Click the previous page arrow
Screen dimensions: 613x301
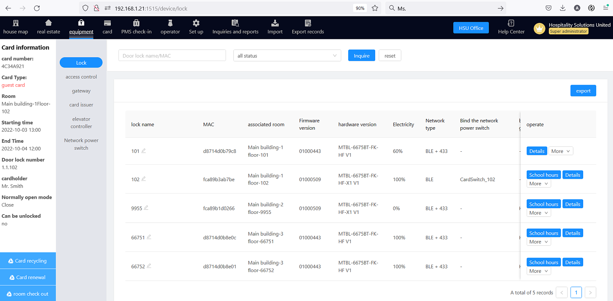[x=562, y=292]
